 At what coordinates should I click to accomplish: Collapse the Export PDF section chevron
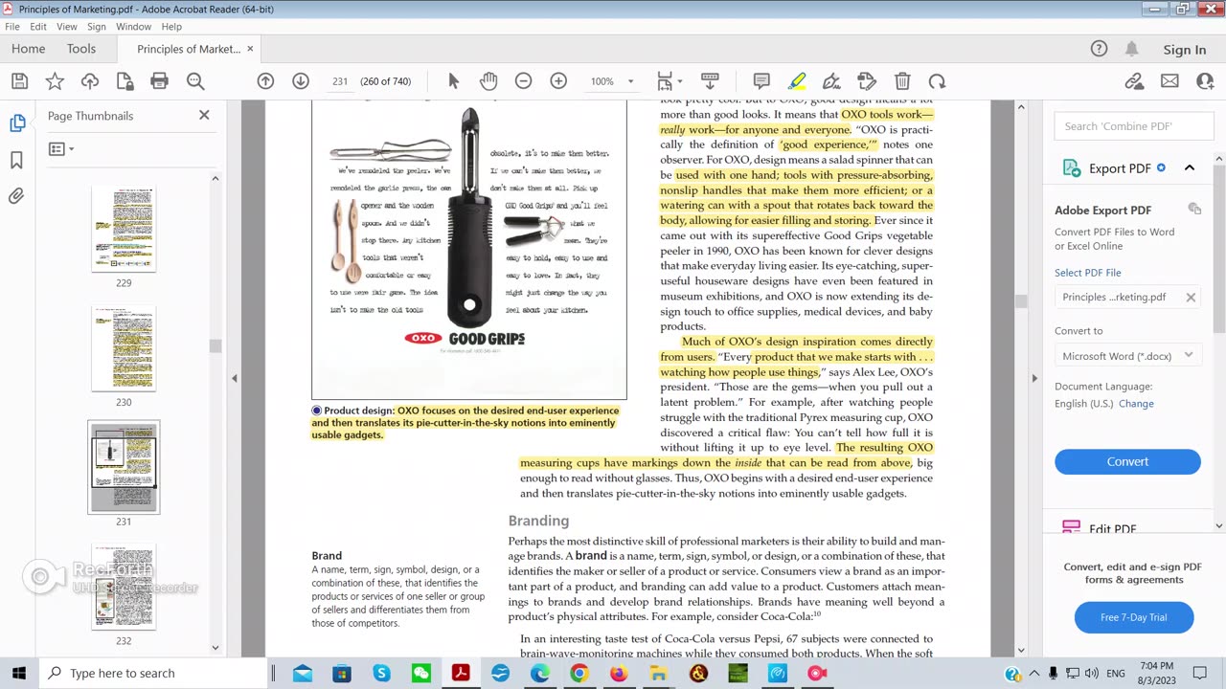click(1190, 168)
